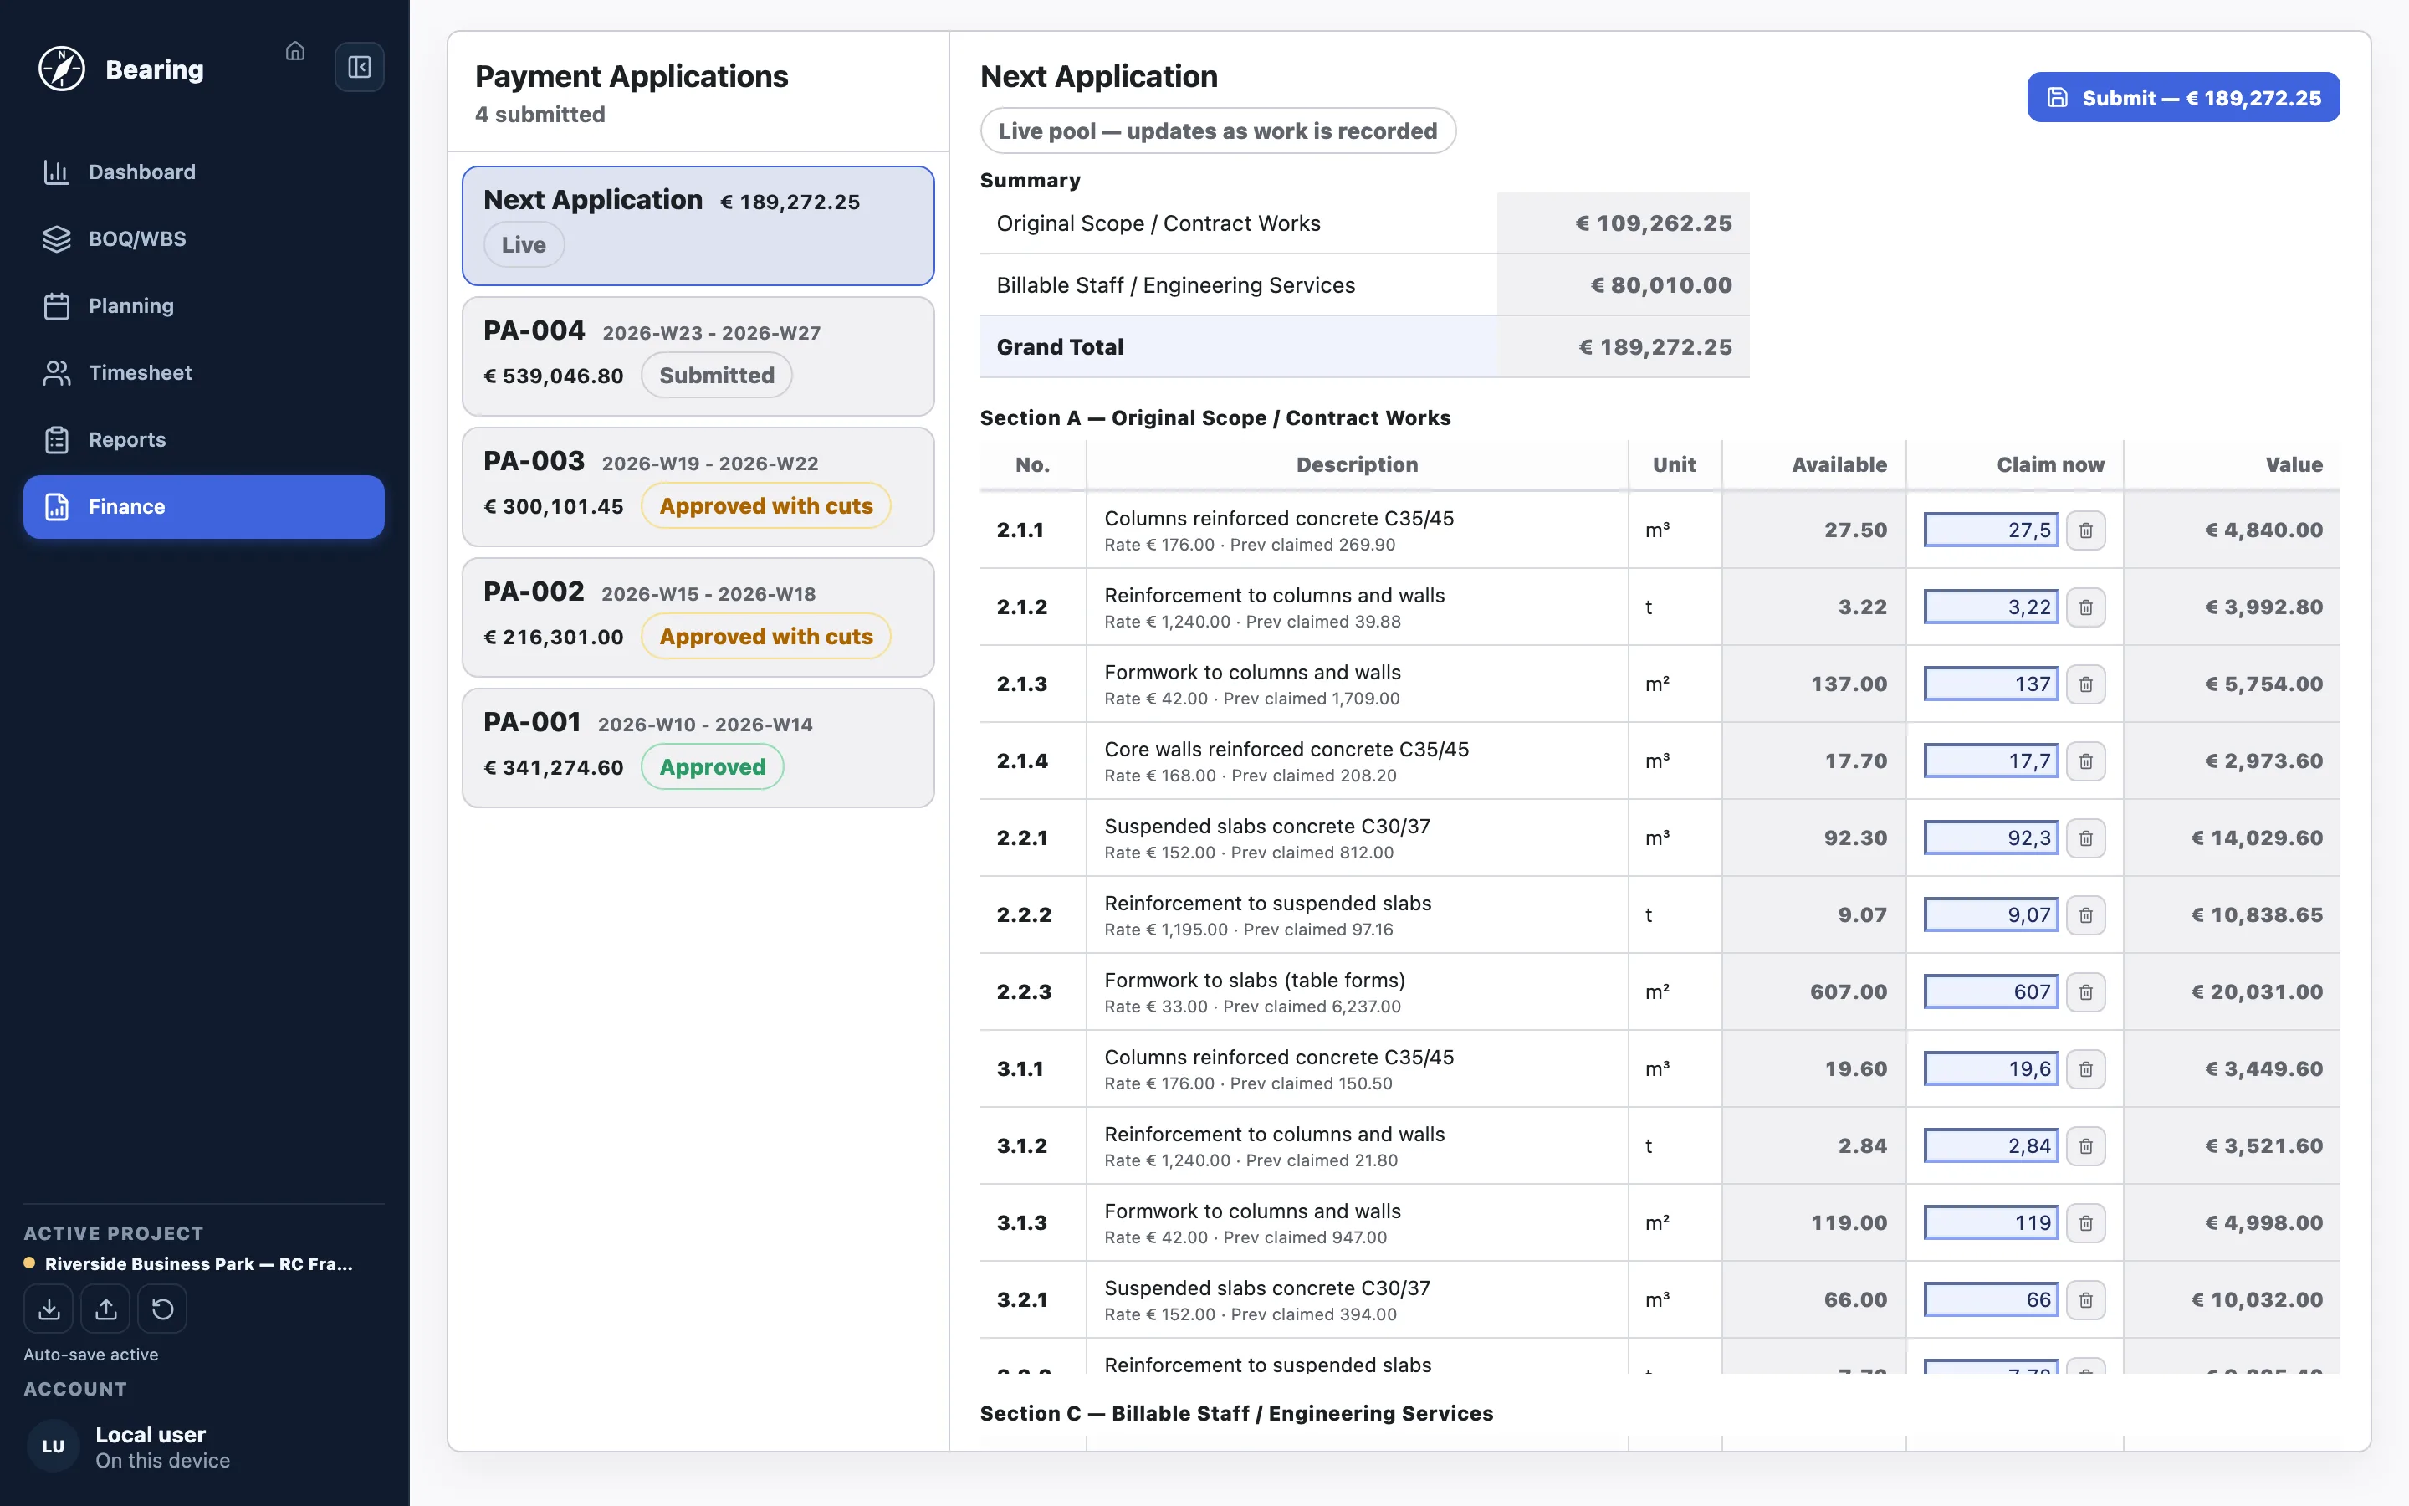2409x1506 pixels.
Task: Edit claim quantity for row 2.2.3
Action: point(1991,992)
